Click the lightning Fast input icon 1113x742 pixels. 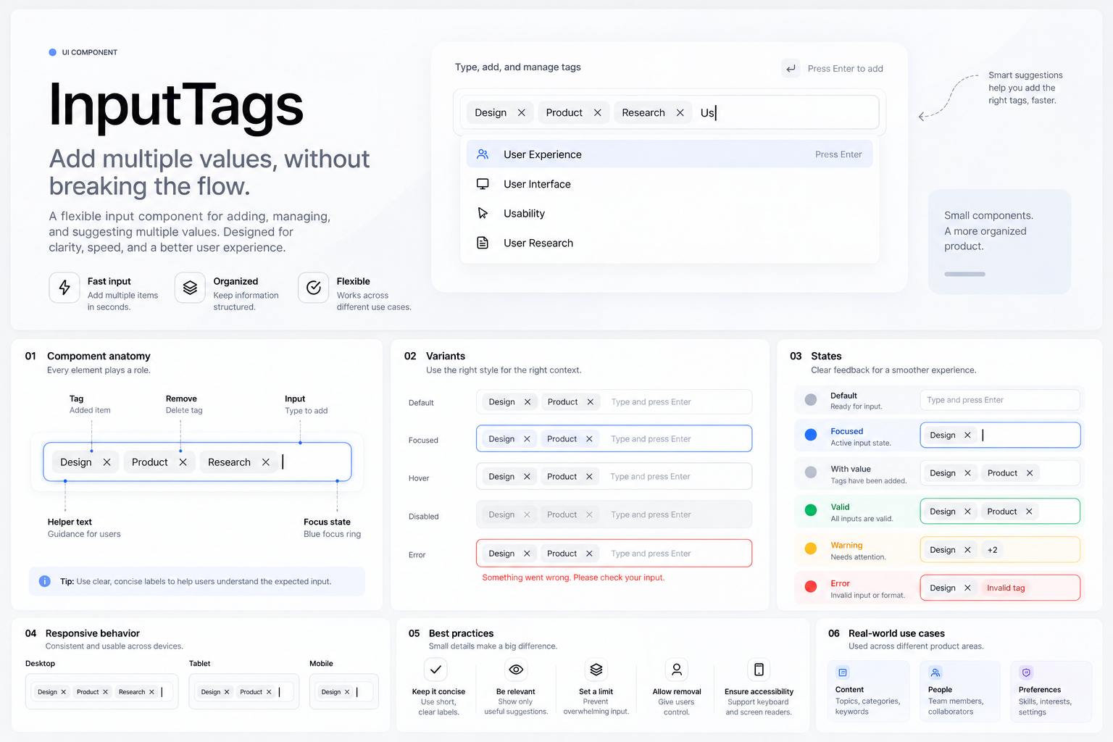(x=64, y=288)
